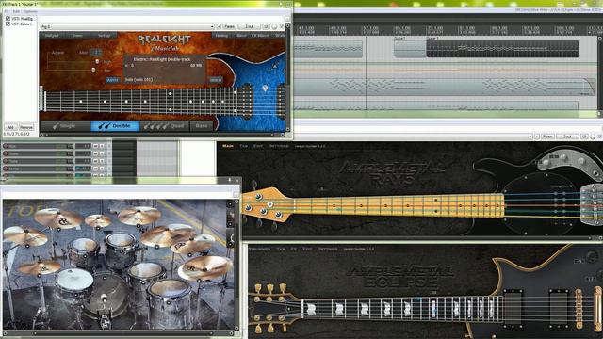
Task: Click the Remove button in the FX window
Action: pyautogui.click(x=26, y=127)
